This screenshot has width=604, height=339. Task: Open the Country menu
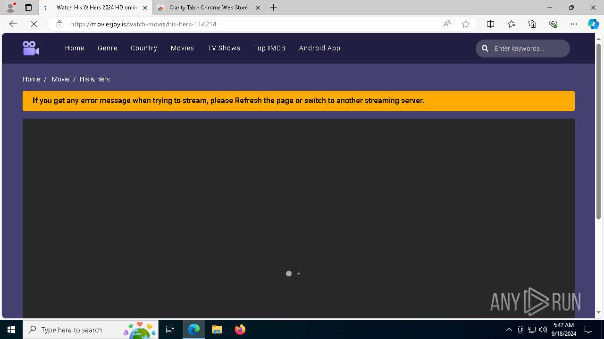[x=144, y=48]
